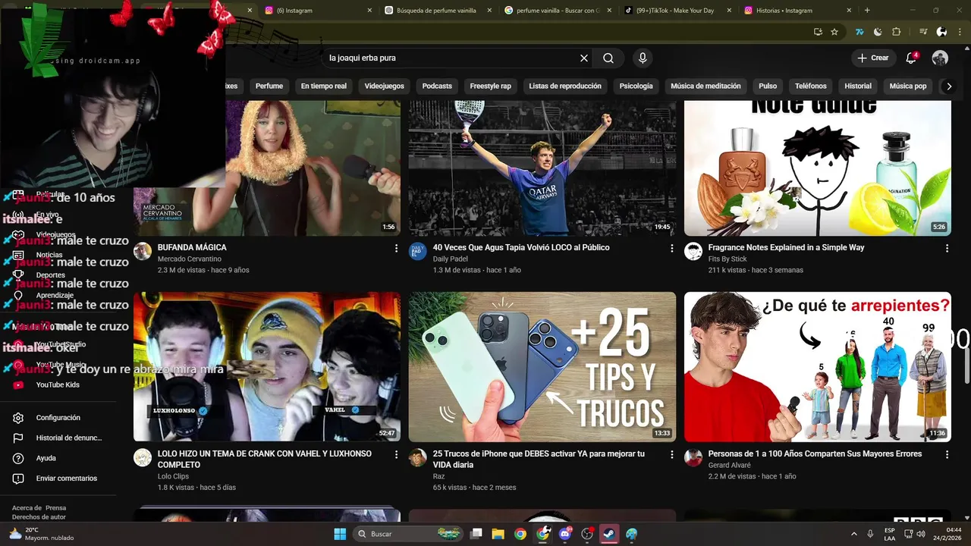Start voice search with microphone icon

coord(643,58)
